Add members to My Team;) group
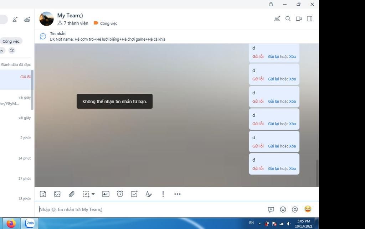 277,19
